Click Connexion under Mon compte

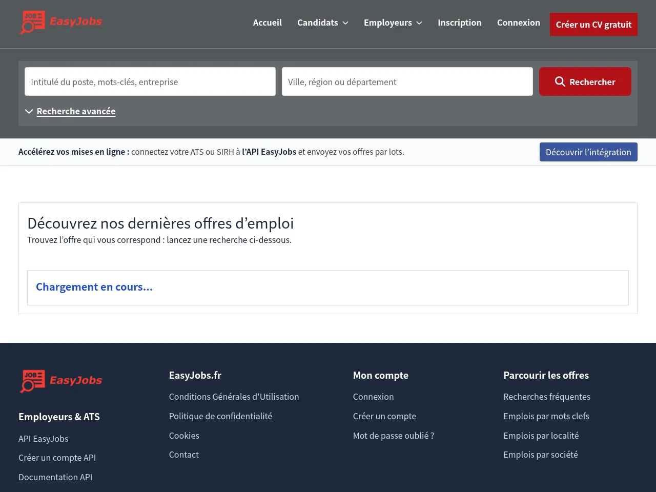(374, 397)
